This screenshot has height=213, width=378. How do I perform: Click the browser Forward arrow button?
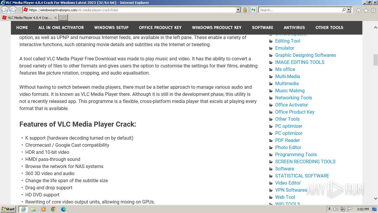pos(13,10)
